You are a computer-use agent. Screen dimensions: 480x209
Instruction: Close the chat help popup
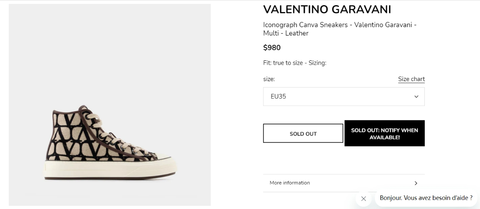(363, 199)
